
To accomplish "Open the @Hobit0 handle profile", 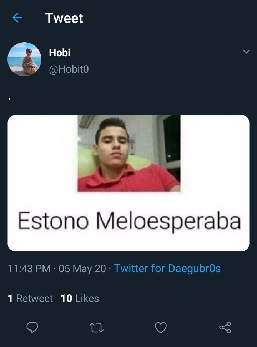I will 69,69.
